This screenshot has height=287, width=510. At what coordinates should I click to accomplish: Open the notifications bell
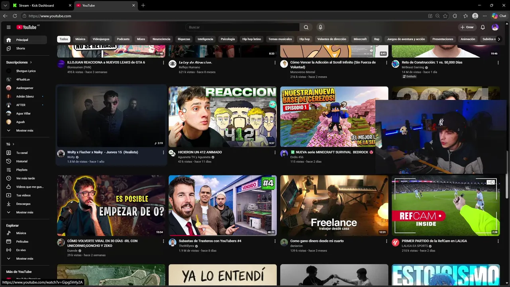(483, 27)
